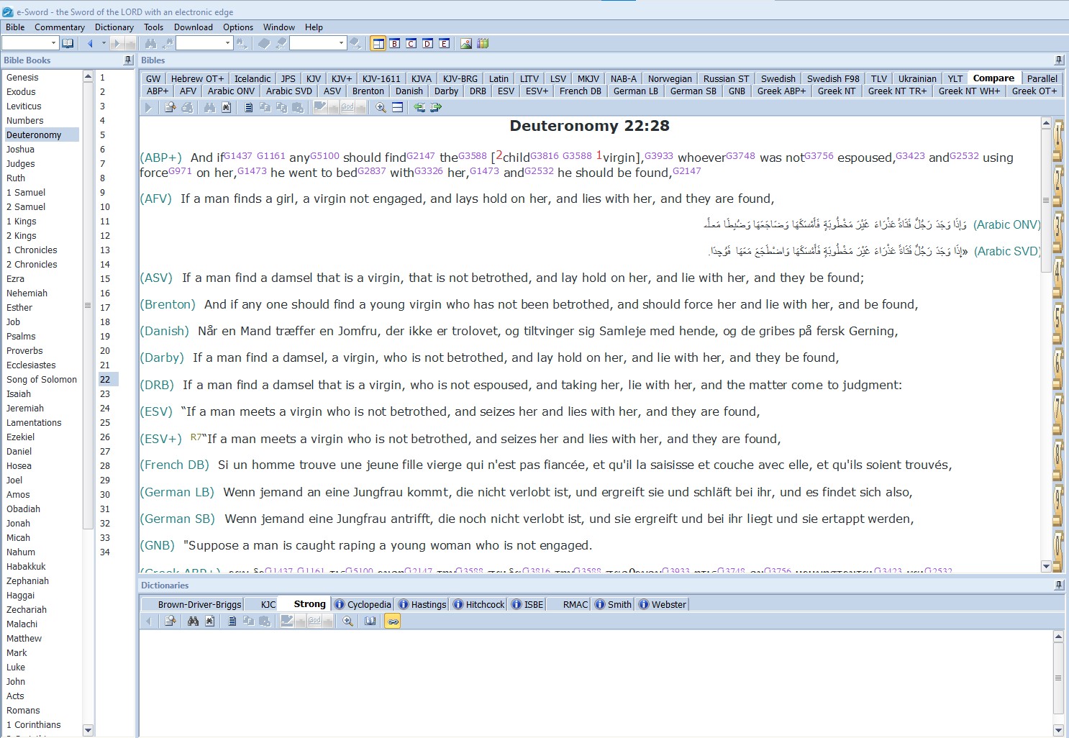The image size is (1069, 738).
Task: Click the R7 cross-reference in ESV+ verse
Action: (x=196, y=437)
